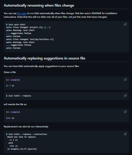Copy the "lein auto kibit" code block
This screenshot has height=155, width=132.
click(x=125, y=24)
